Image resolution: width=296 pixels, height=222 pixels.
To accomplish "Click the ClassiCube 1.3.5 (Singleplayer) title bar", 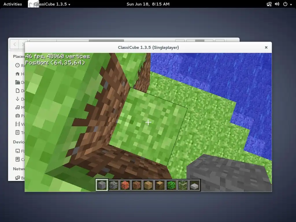I will pos(148,47).
